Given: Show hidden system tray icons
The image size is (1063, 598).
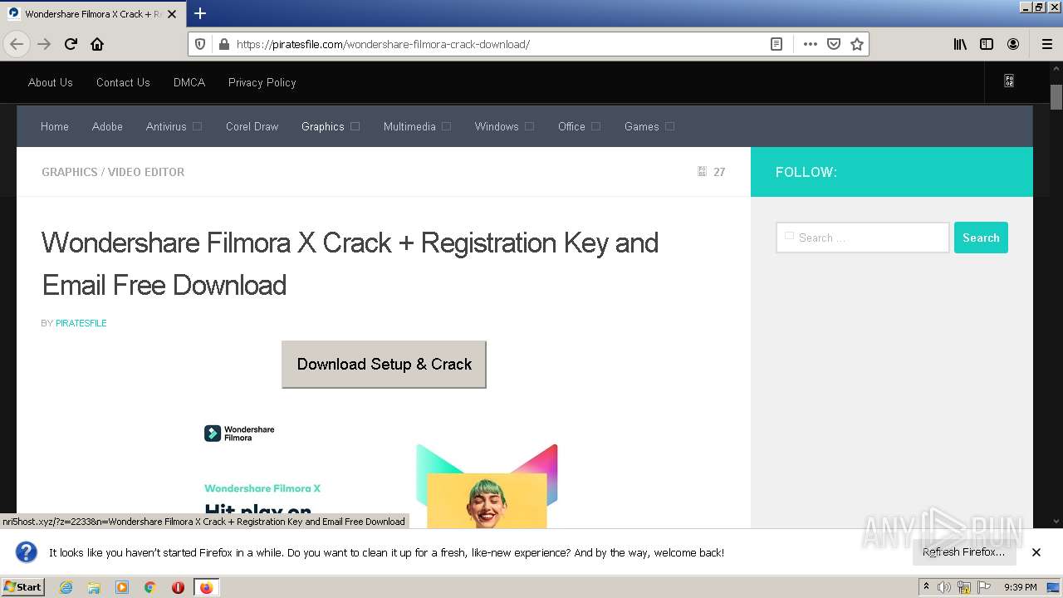Looking at the screenshot, I should (x=926, y=587).
